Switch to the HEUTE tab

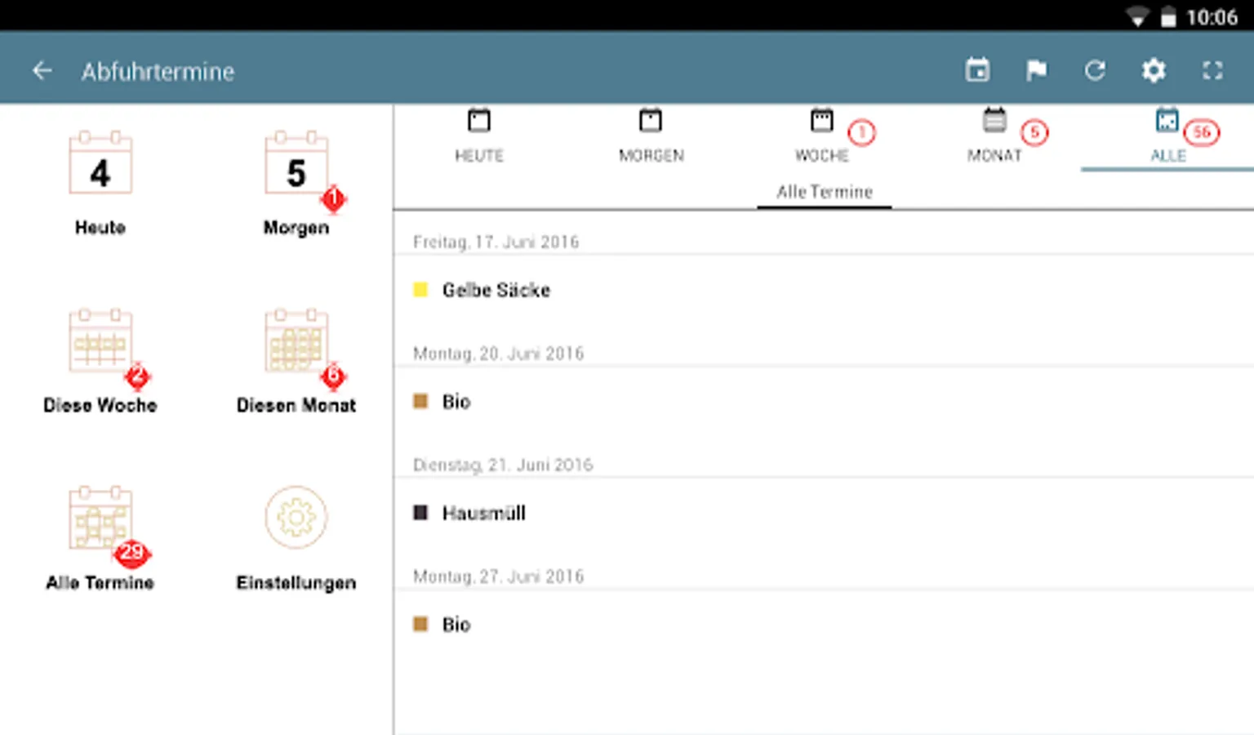479,137
